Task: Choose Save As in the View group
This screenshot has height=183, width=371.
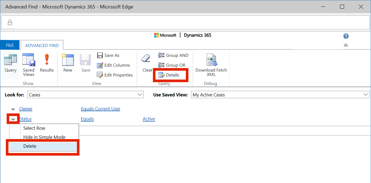Action: pos(108,55)
